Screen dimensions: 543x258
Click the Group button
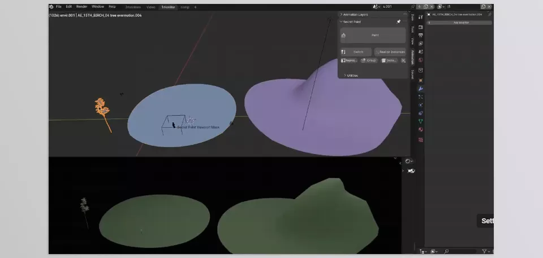pos(369,61)
